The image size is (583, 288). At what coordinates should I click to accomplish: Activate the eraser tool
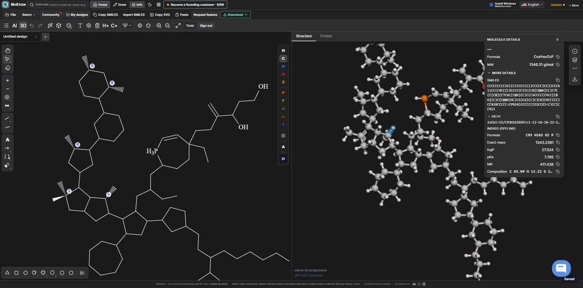7,68
